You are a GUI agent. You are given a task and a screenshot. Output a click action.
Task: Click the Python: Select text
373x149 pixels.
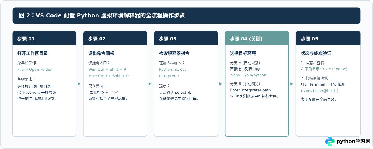173,70
